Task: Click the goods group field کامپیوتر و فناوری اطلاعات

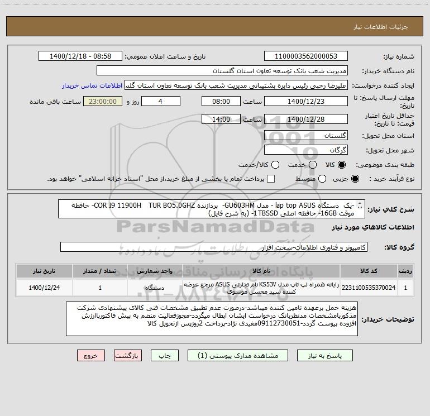Action: (214, 247)
